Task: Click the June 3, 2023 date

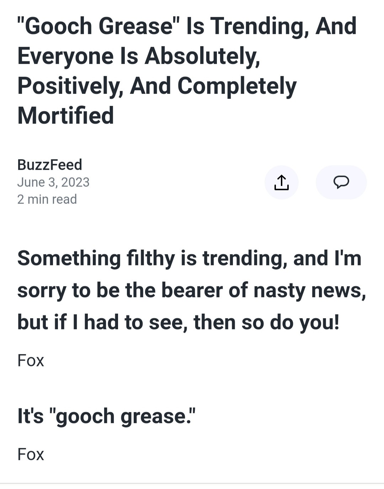Action: click(x=53, y=182)
